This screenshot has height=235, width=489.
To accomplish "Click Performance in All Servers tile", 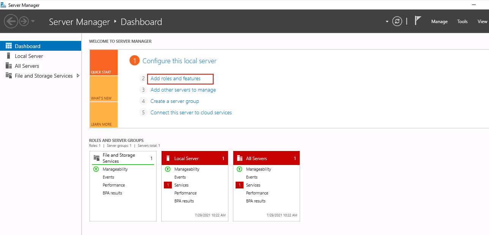I will pos(257,193).
